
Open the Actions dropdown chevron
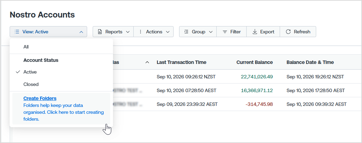tap(168, 32)
